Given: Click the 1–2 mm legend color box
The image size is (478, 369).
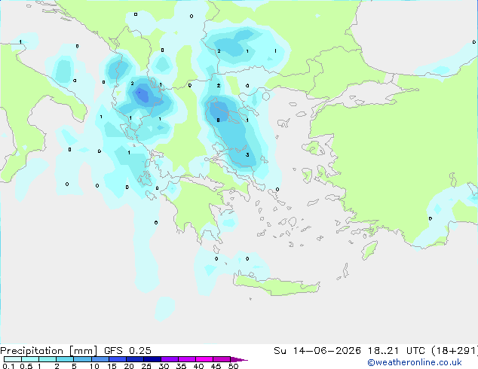Looking at the screenshot, I should [47, 359].
